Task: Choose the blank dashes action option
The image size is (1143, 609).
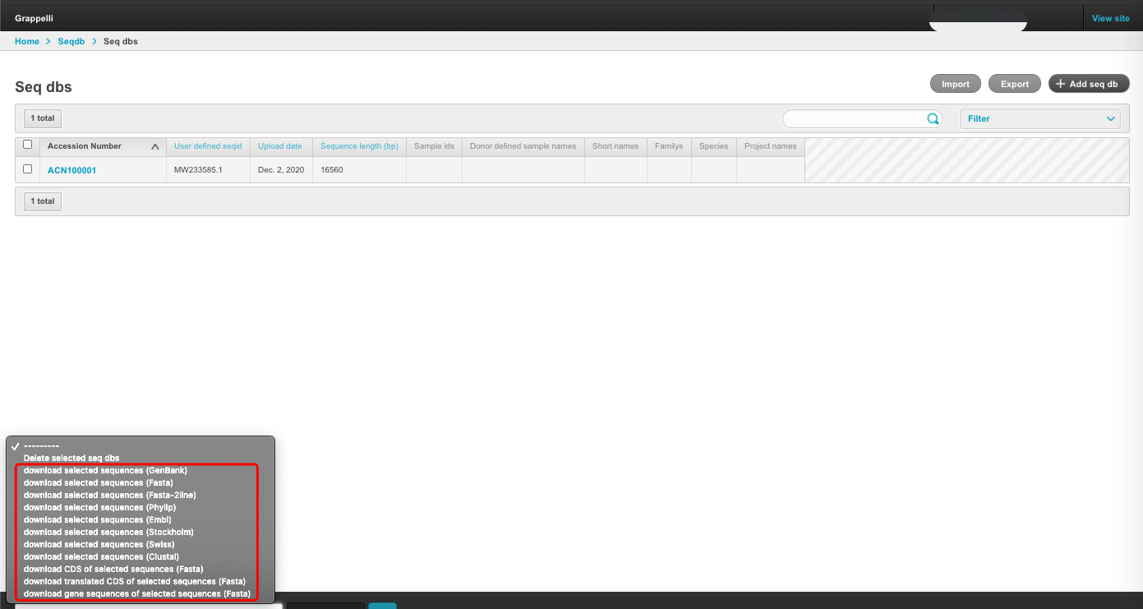Action: [141, 445]
